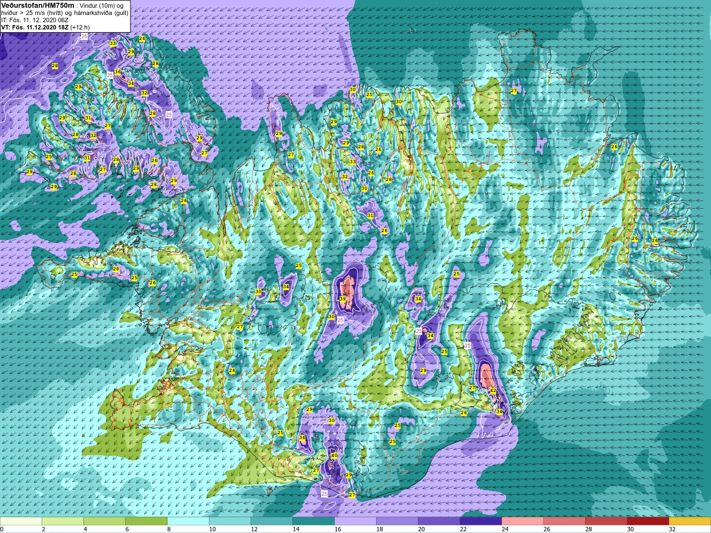
Task: Select the 18–20 m/s medium purple legend swatch
Action: (x=397, y=521)
